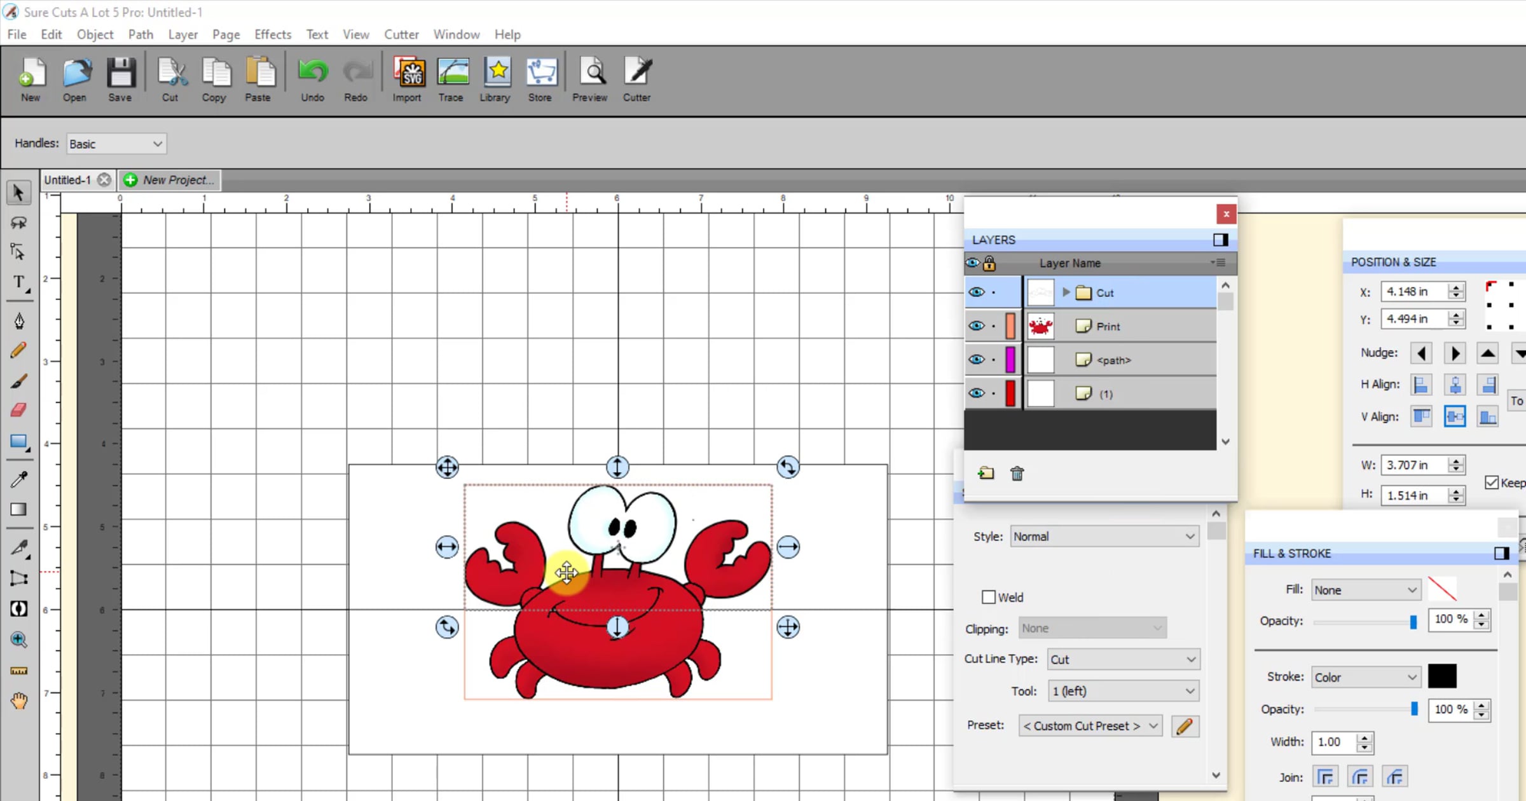Select the Eraser tool

[19, 410]
